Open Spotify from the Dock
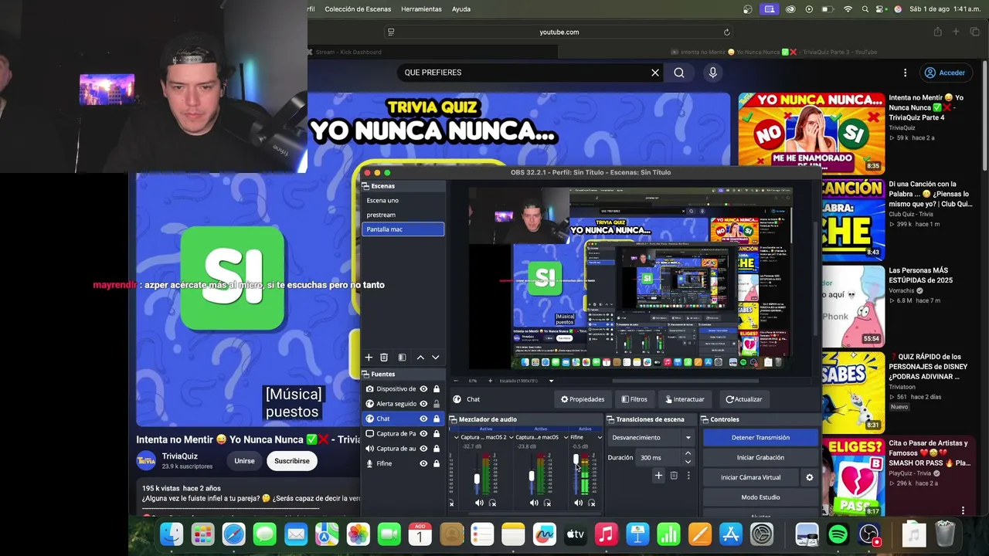The image size is (989, 556). pyautogui.click(x=838, y=534)
